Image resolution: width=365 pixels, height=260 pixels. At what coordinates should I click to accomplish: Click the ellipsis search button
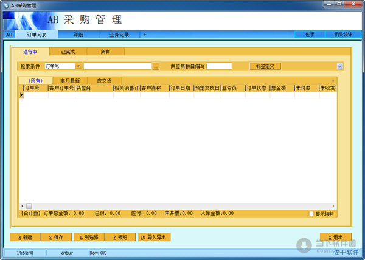pyautogui.click(x=156, y=66)
